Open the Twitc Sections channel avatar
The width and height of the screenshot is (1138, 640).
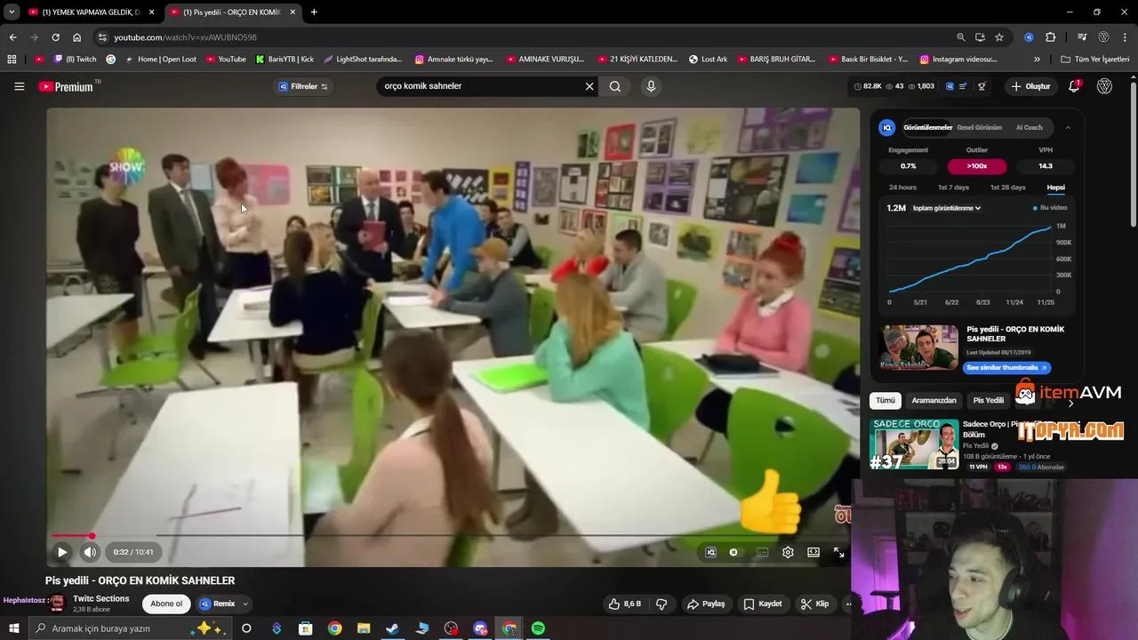57,604
